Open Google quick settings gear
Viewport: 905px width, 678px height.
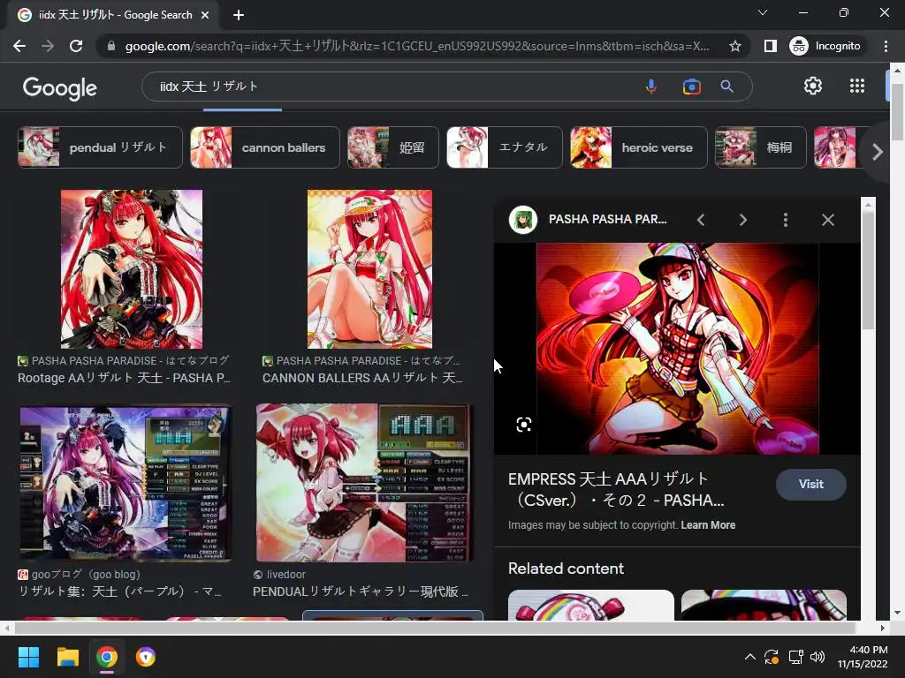[813, 86]
